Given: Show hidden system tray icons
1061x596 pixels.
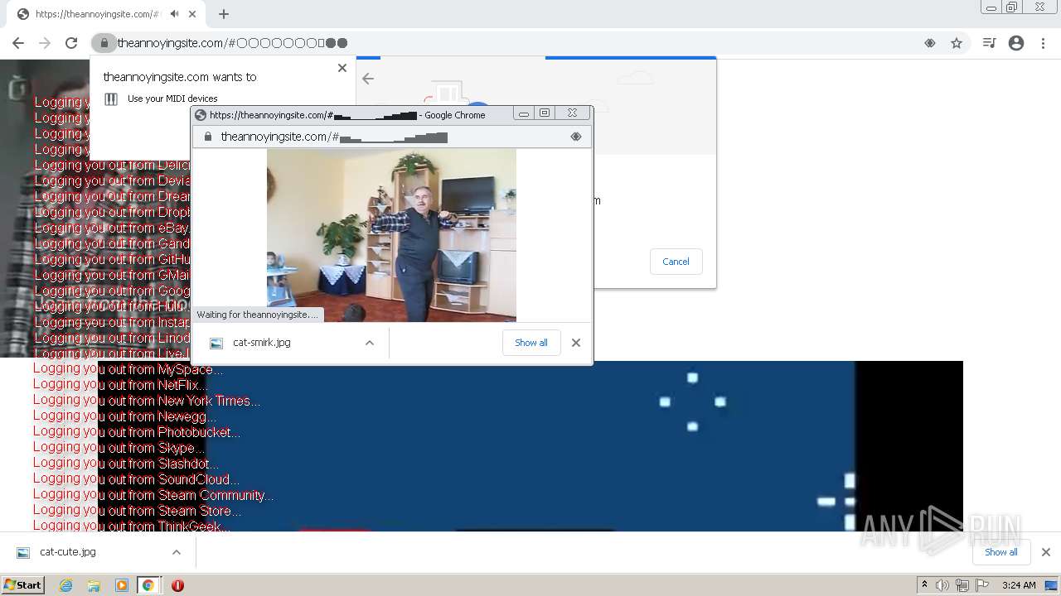Looking at the screenshot, I should [924, 585].
